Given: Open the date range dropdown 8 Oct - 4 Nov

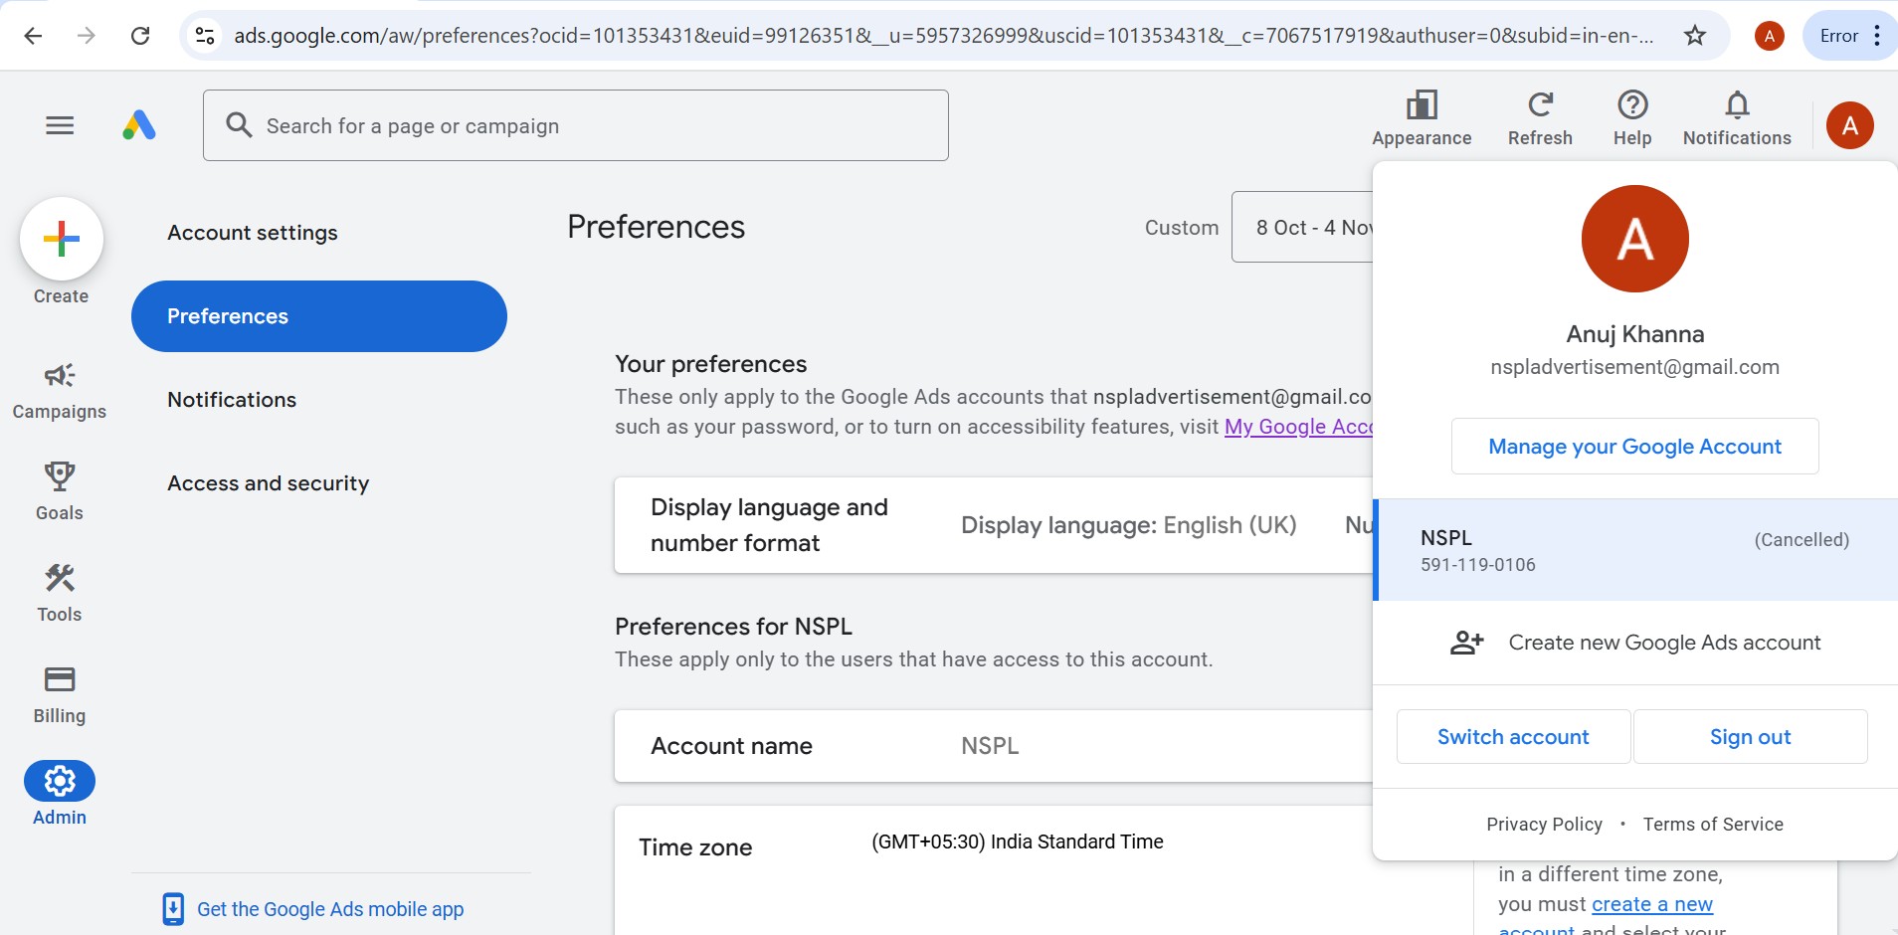Looking at the screenshot, I should [1303, 227].
